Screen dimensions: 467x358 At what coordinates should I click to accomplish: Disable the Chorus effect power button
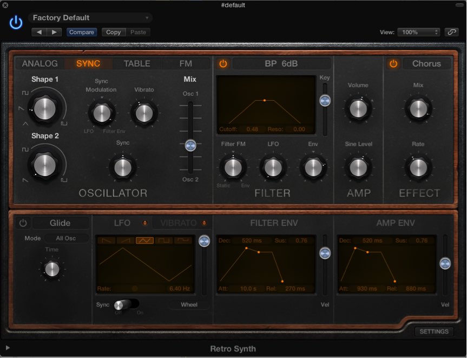393,64
